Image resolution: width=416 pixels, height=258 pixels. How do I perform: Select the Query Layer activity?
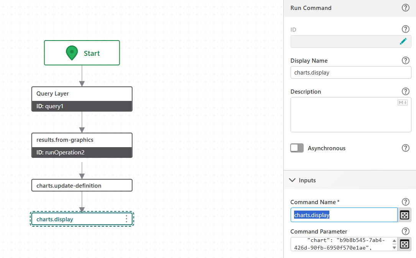click(82, 99)
